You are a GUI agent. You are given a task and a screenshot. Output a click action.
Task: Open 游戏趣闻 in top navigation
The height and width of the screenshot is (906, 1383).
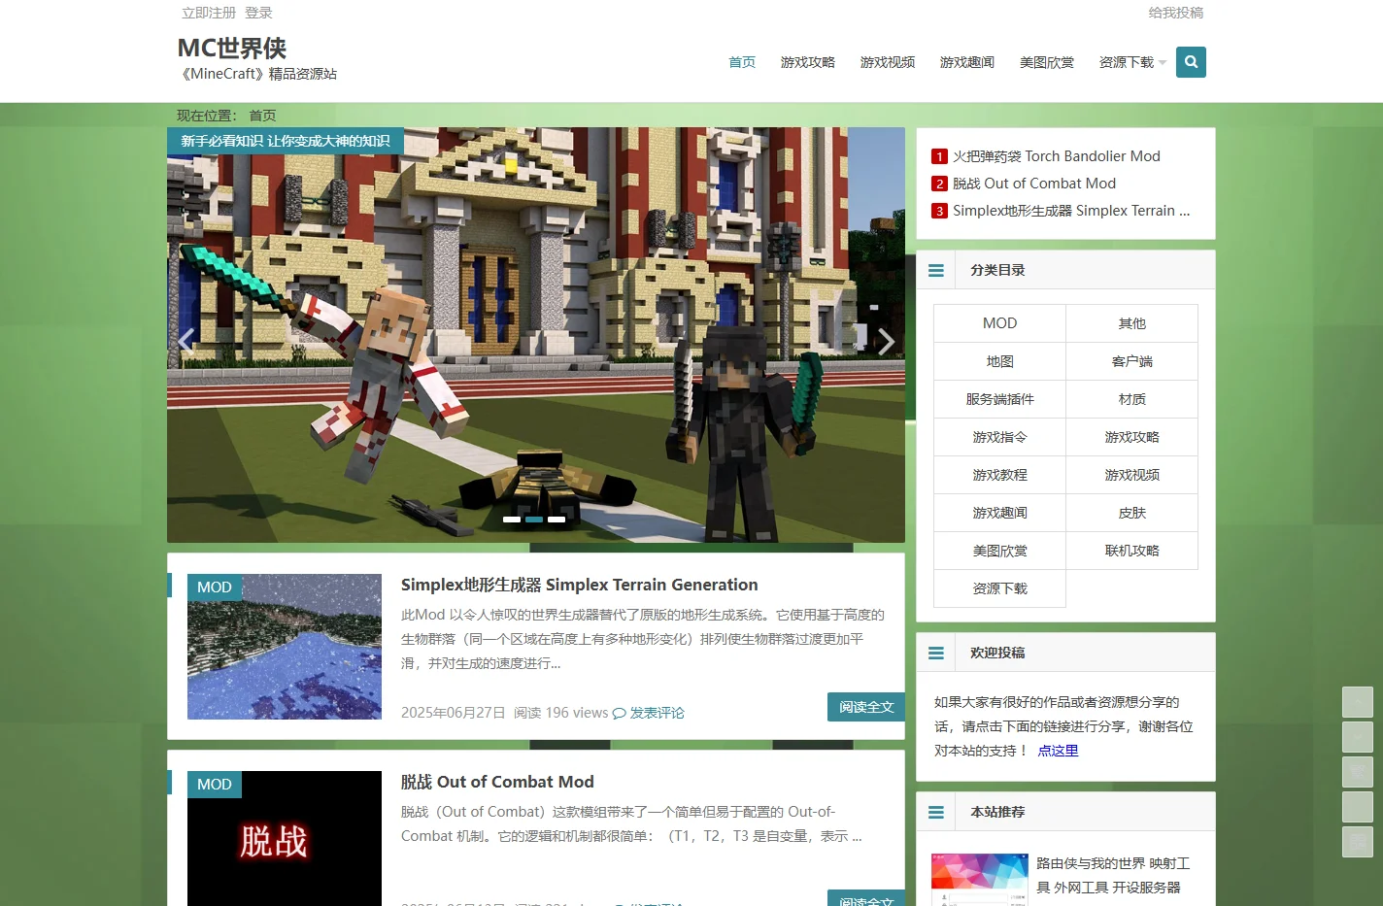[x=967, y=62]
